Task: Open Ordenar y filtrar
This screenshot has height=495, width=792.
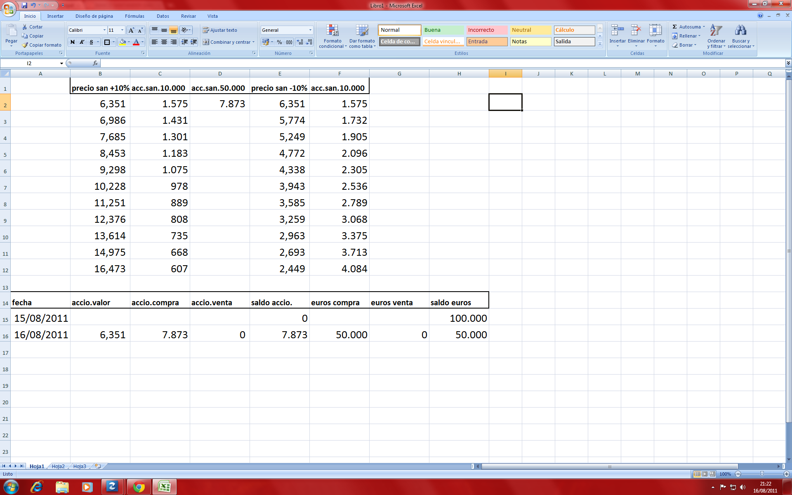Action: tap(716, 35)
